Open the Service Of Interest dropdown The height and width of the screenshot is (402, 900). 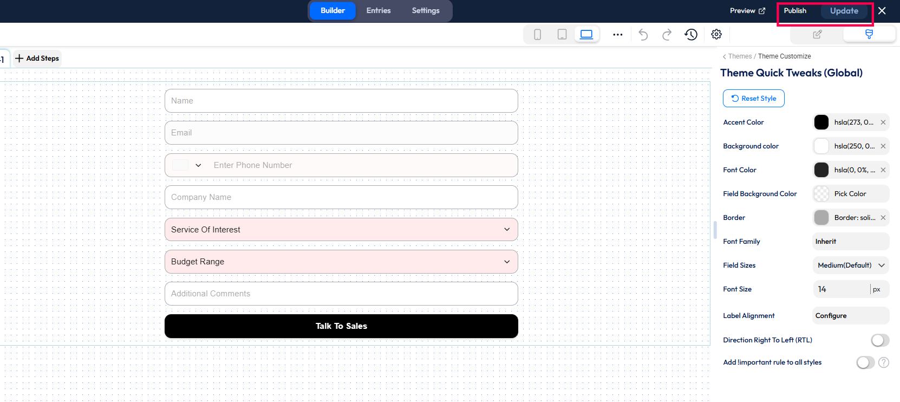pyautogui.click(x=341, y=230)
